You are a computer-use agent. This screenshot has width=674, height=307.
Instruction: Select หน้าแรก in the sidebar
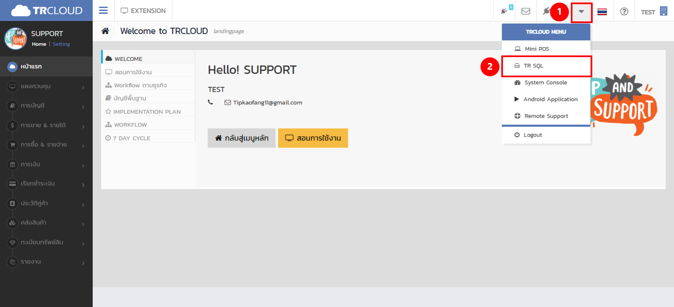click(46, 66)
